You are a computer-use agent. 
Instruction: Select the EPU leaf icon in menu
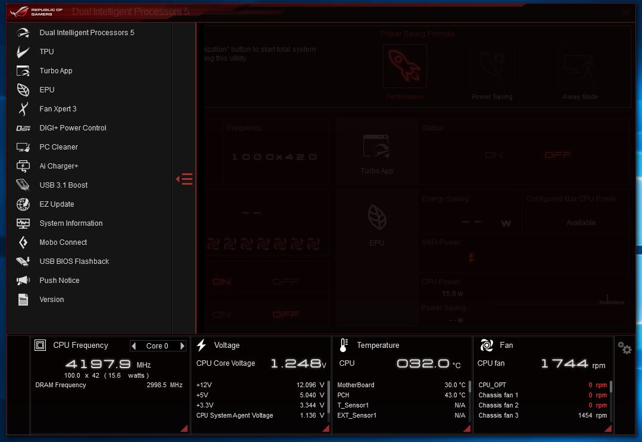(23, 90)
